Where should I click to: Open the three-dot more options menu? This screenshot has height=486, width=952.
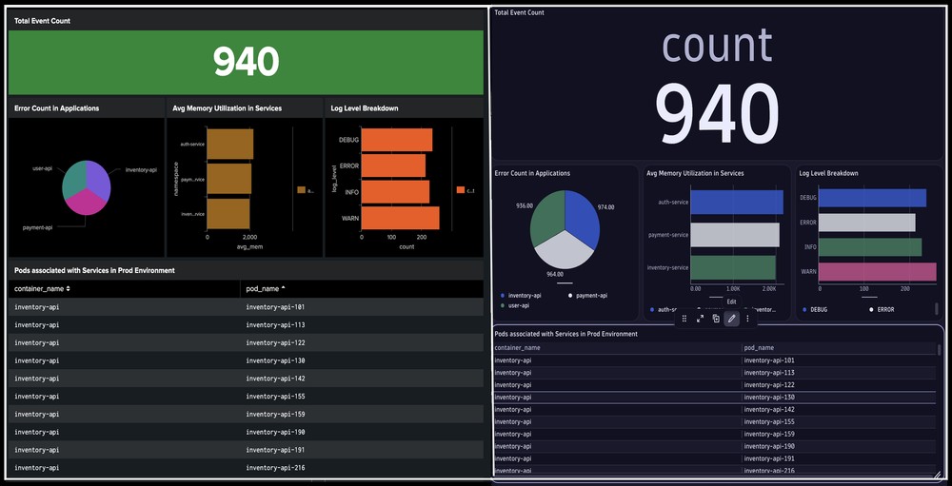pyautogui.click(x=747, y=319)
